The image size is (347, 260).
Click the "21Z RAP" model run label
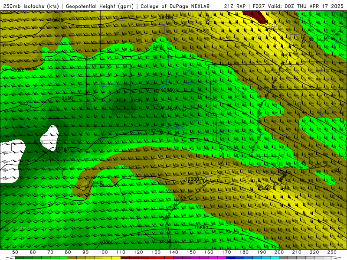point(235,6)
